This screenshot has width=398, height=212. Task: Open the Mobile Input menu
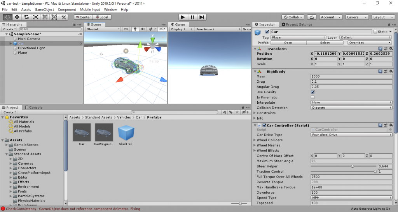[90, 10]
